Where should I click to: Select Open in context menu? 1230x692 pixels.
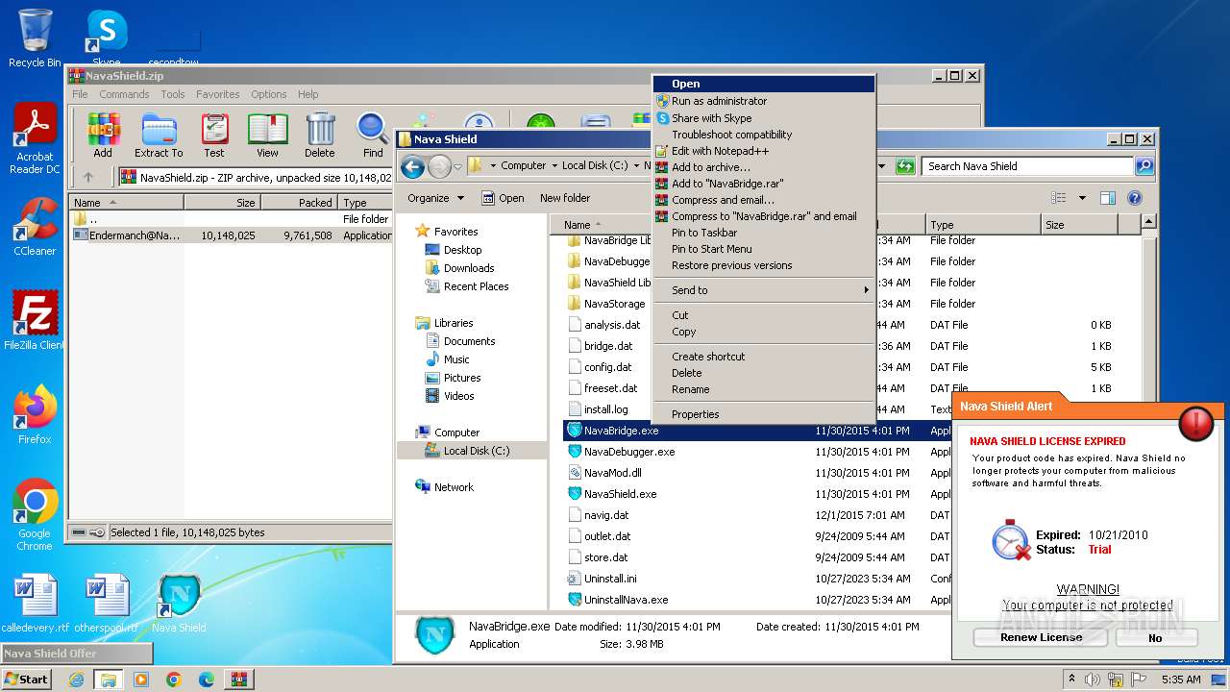click(763, 84)
